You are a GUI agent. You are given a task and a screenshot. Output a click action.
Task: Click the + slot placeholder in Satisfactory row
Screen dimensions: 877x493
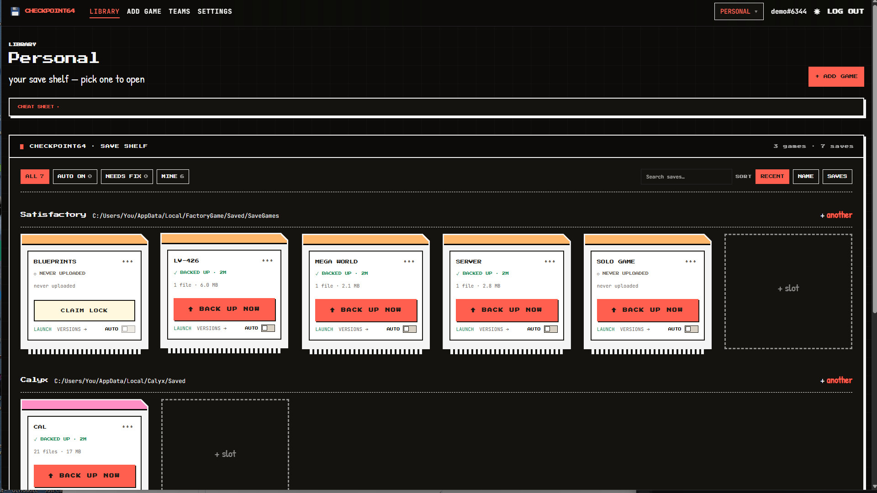click(x=788, y=291)
